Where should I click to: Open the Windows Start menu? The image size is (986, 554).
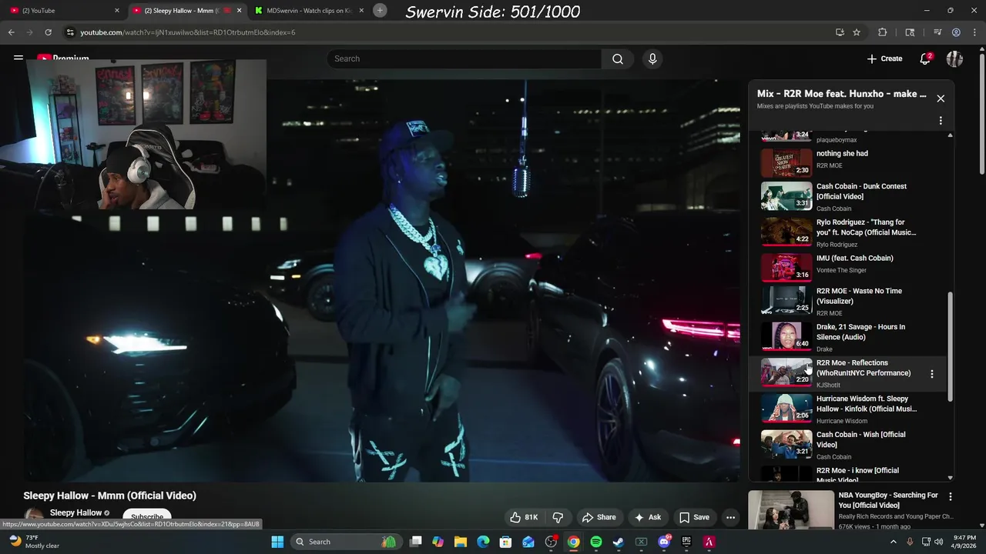click(x=277, y=542)
